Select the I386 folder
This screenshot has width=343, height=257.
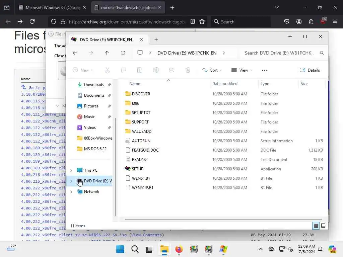[135, 103]
